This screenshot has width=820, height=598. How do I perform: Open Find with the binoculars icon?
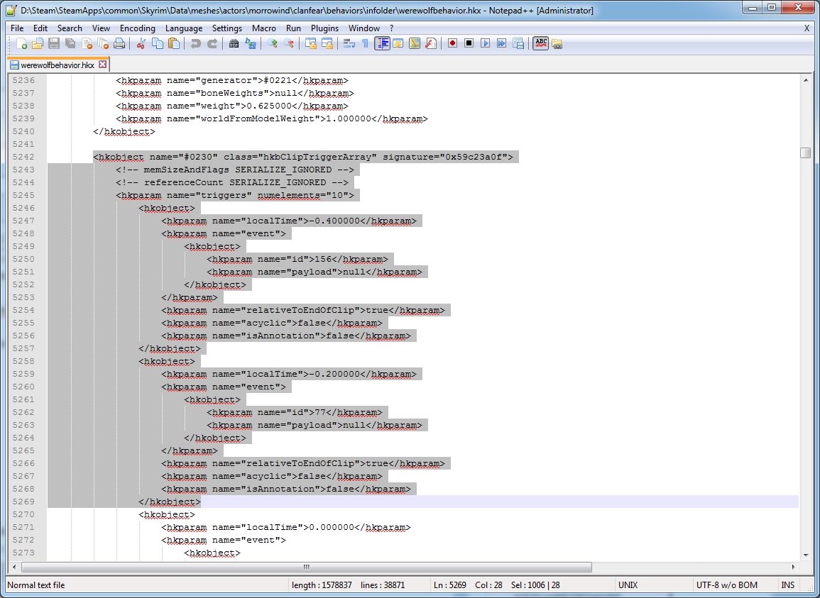coord(234,44)
